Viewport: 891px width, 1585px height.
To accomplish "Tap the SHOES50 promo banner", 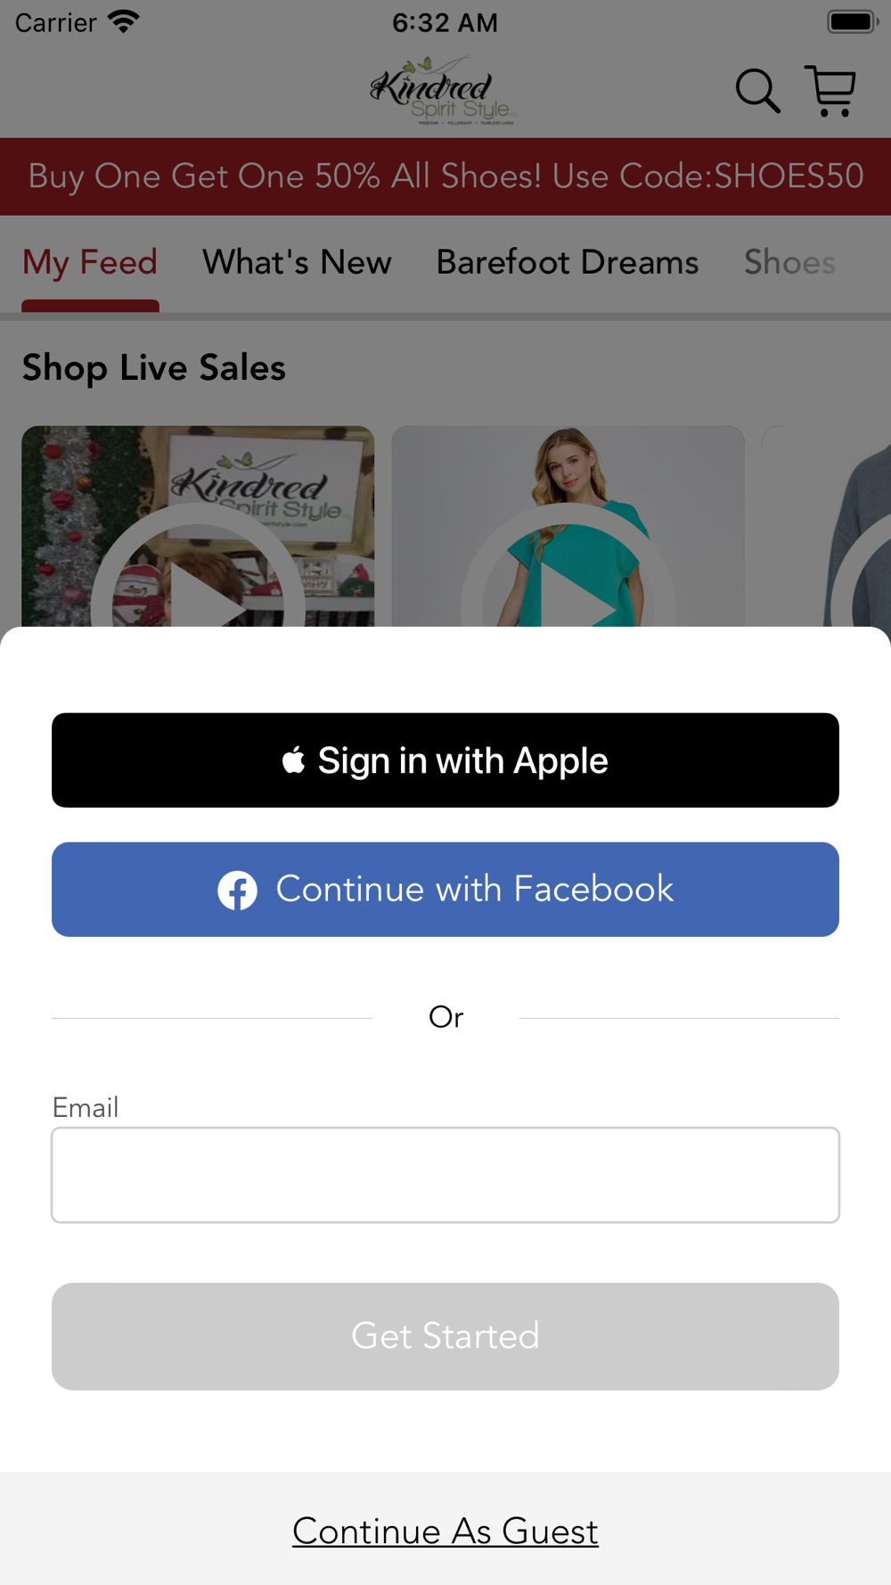I will (445, 177).
